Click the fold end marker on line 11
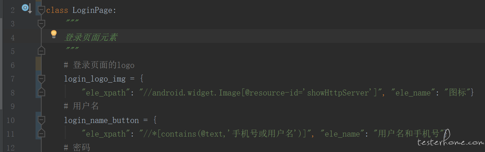 click(41, 133)
